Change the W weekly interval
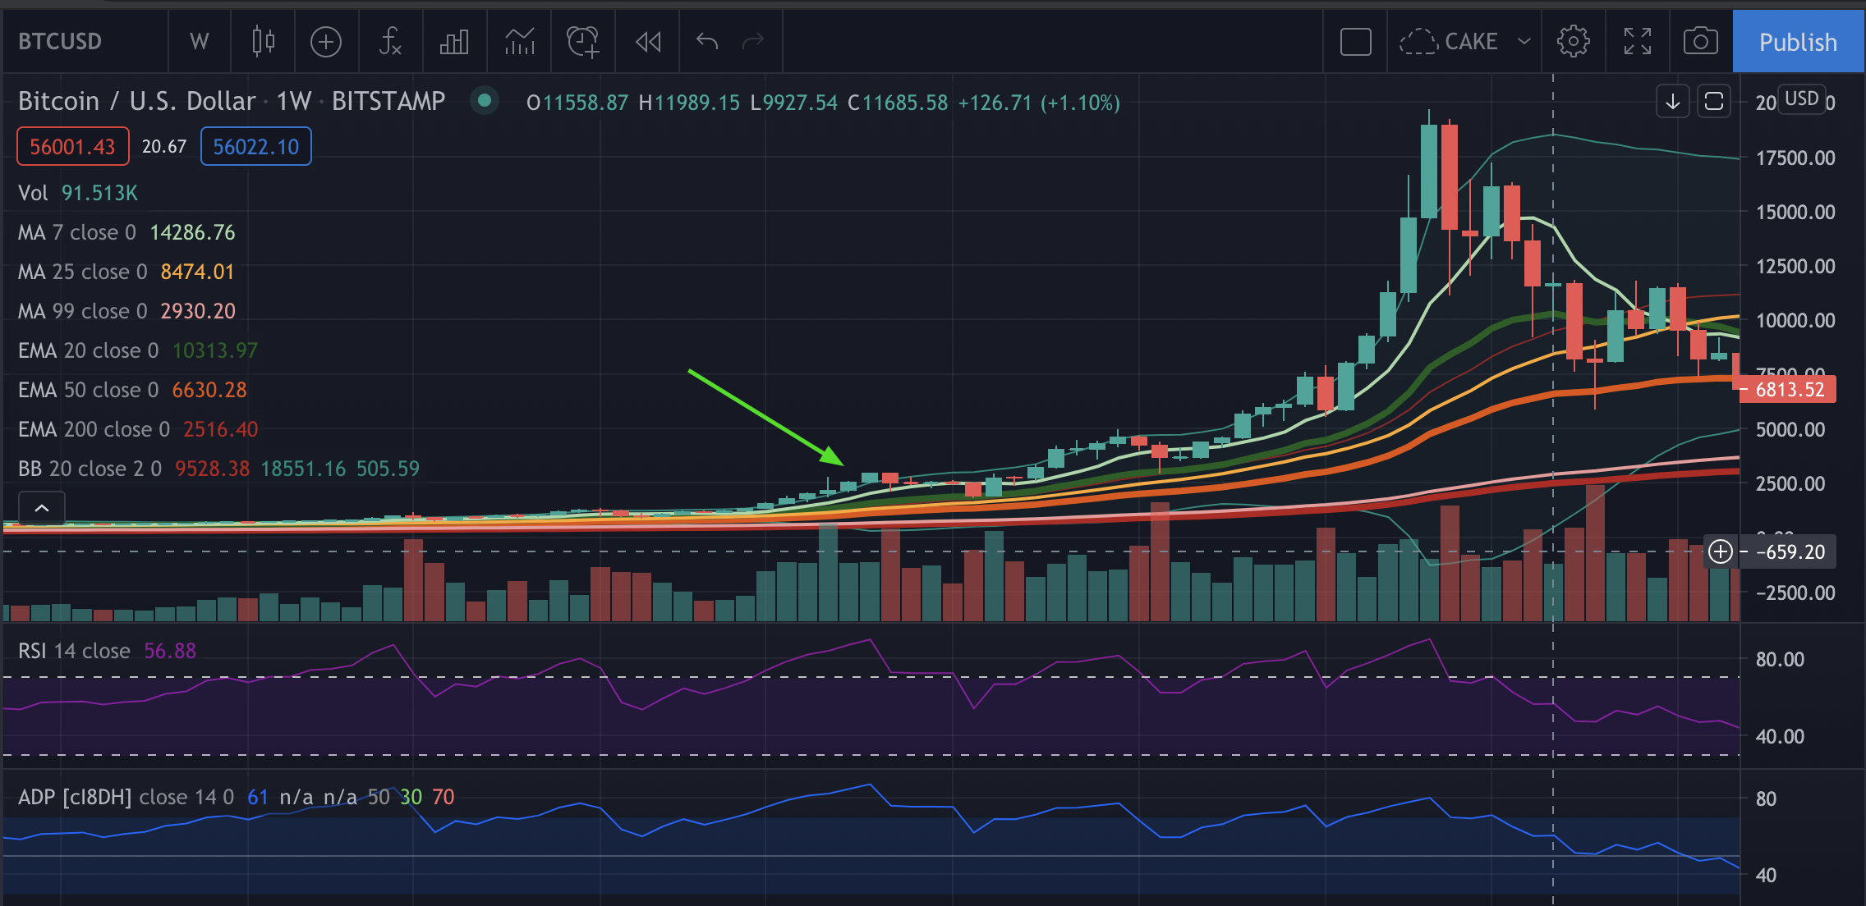The width and height of the screenshot is (1866, 906). click(x=199, y=42)
